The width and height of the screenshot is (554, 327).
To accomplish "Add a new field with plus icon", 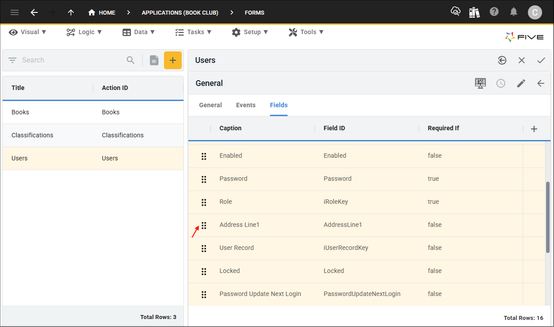I will coord(534,129).
